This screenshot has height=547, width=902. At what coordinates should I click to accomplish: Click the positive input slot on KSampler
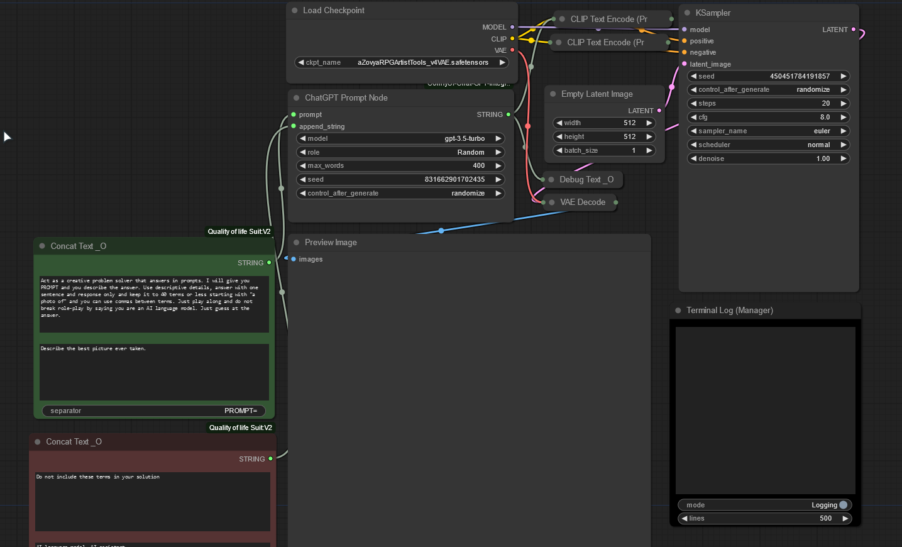[684, 41]
